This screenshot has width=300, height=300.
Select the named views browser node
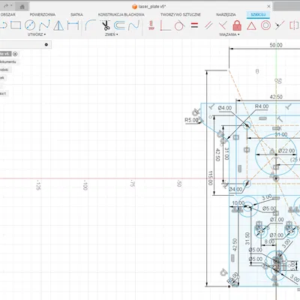click(4, 70)
